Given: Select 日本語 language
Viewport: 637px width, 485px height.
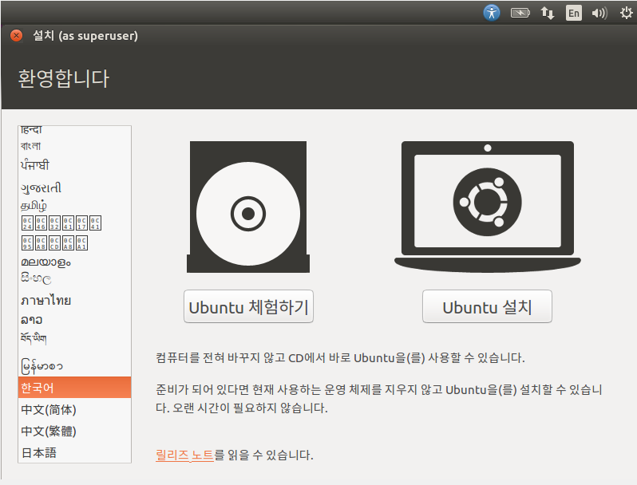Looking at the screenshot, I should [x=75, y=452].
